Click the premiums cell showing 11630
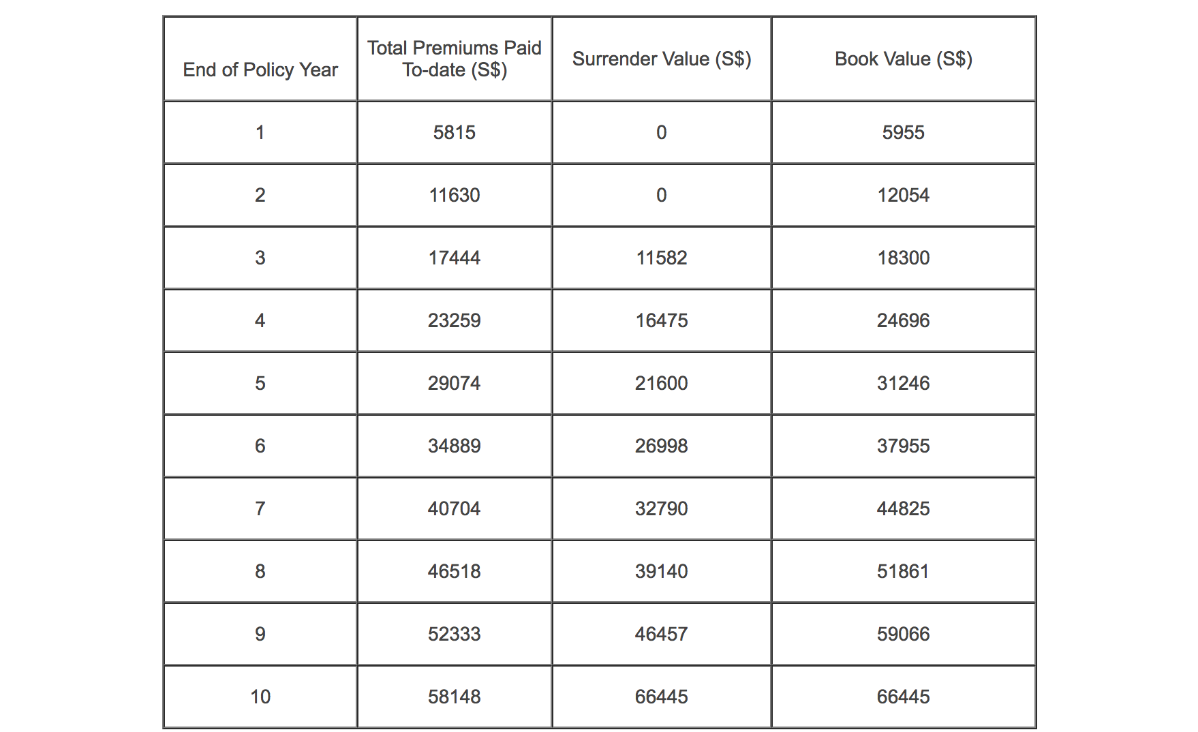 455,195
